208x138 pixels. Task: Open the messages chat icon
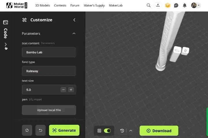tap(176, 5)
